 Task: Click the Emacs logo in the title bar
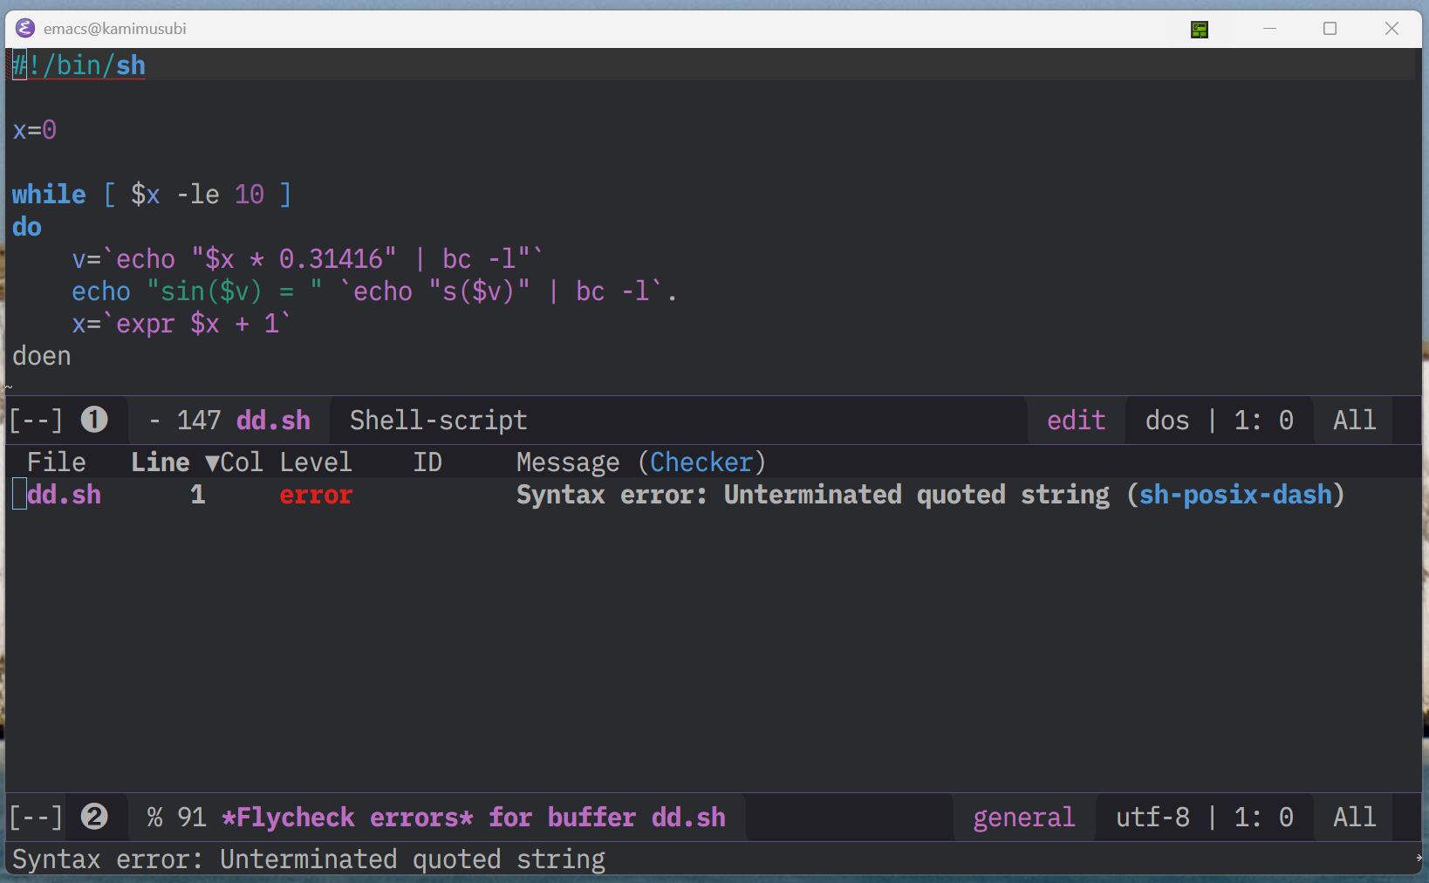(25, 29)
